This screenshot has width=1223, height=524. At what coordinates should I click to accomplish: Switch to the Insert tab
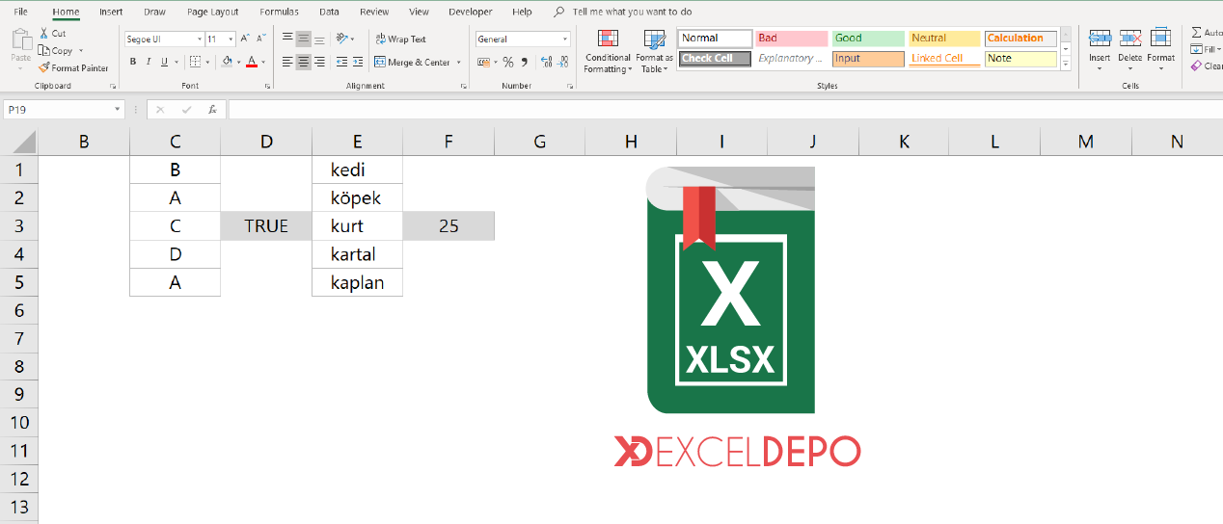coord(111,12)
